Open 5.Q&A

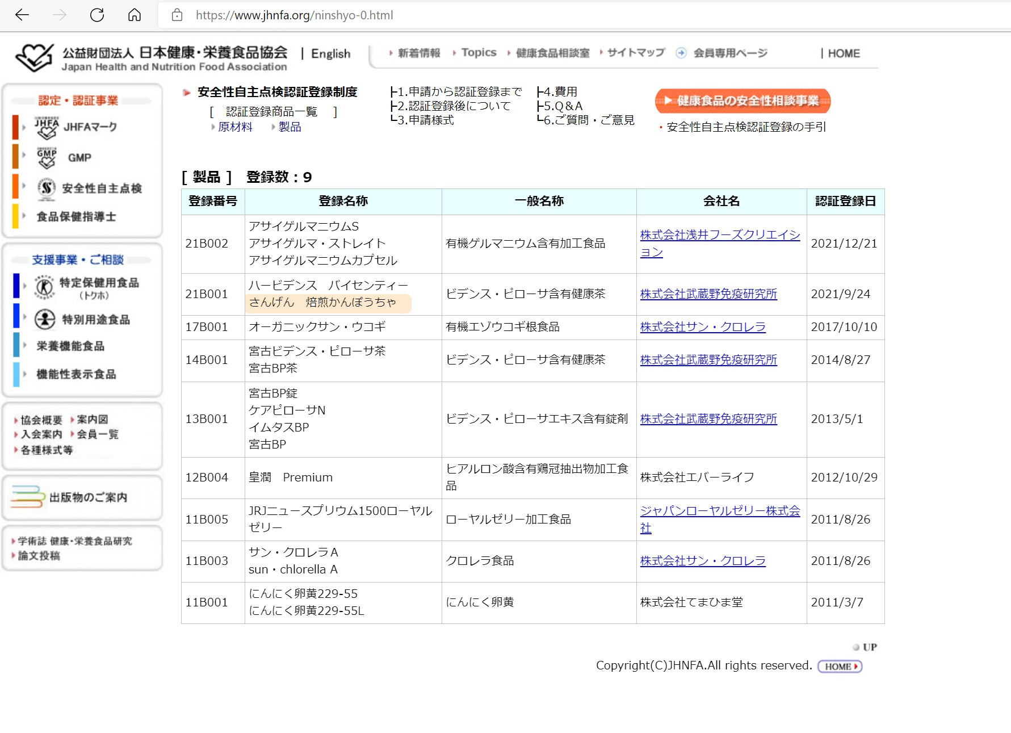[x=563, y=106]
